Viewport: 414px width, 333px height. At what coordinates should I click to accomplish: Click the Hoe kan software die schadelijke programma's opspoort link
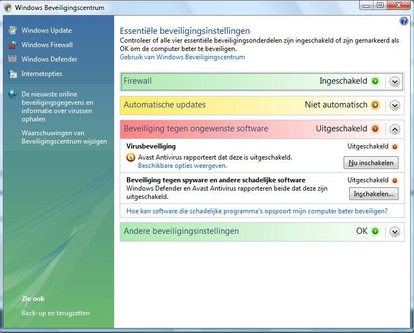(x=257, y=211)
